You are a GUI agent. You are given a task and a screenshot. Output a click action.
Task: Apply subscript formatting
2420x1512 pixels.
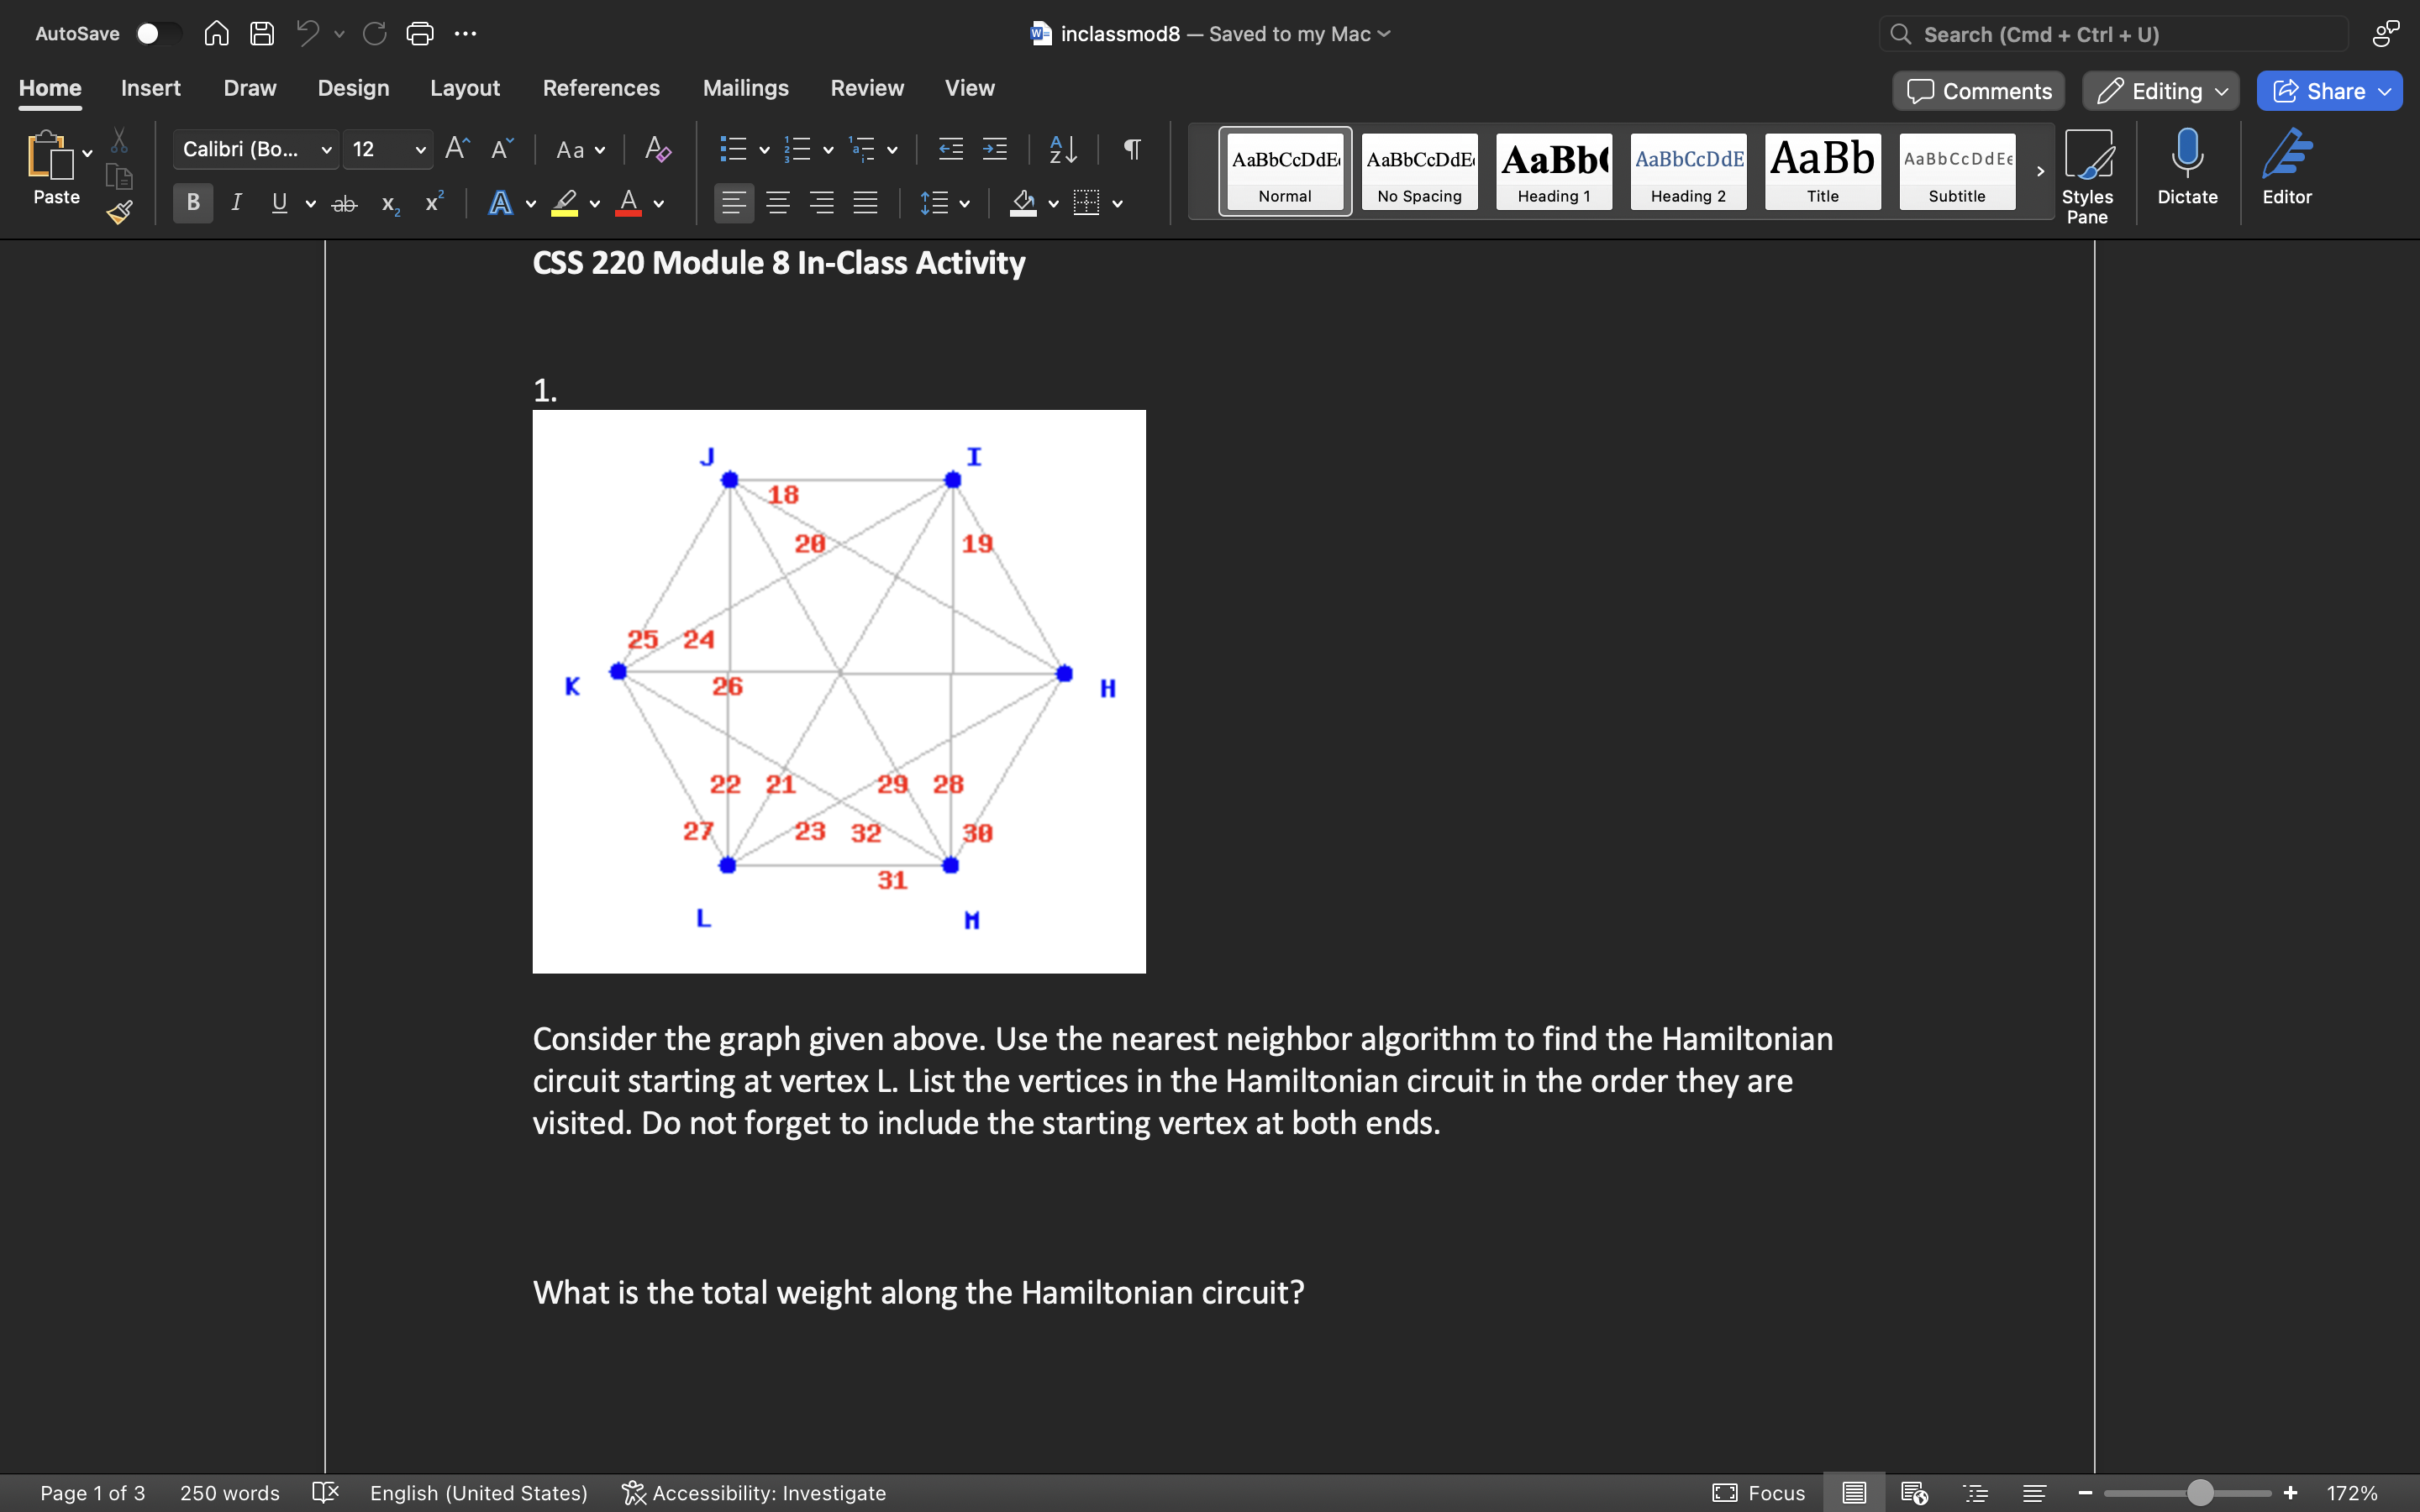[389, 204]
